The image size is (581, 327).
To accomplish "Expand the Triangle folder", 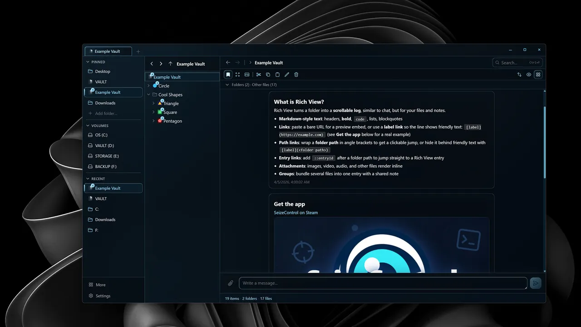I will point(153,104).
